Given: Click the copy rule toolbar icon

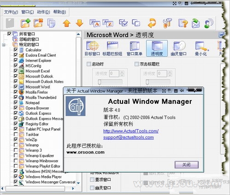Looking at the screenshot, I should pos(51,23).
